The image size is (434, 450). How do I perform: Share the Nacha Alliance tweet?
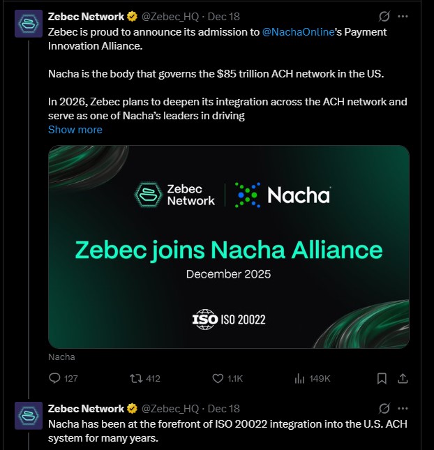(403, 378)
